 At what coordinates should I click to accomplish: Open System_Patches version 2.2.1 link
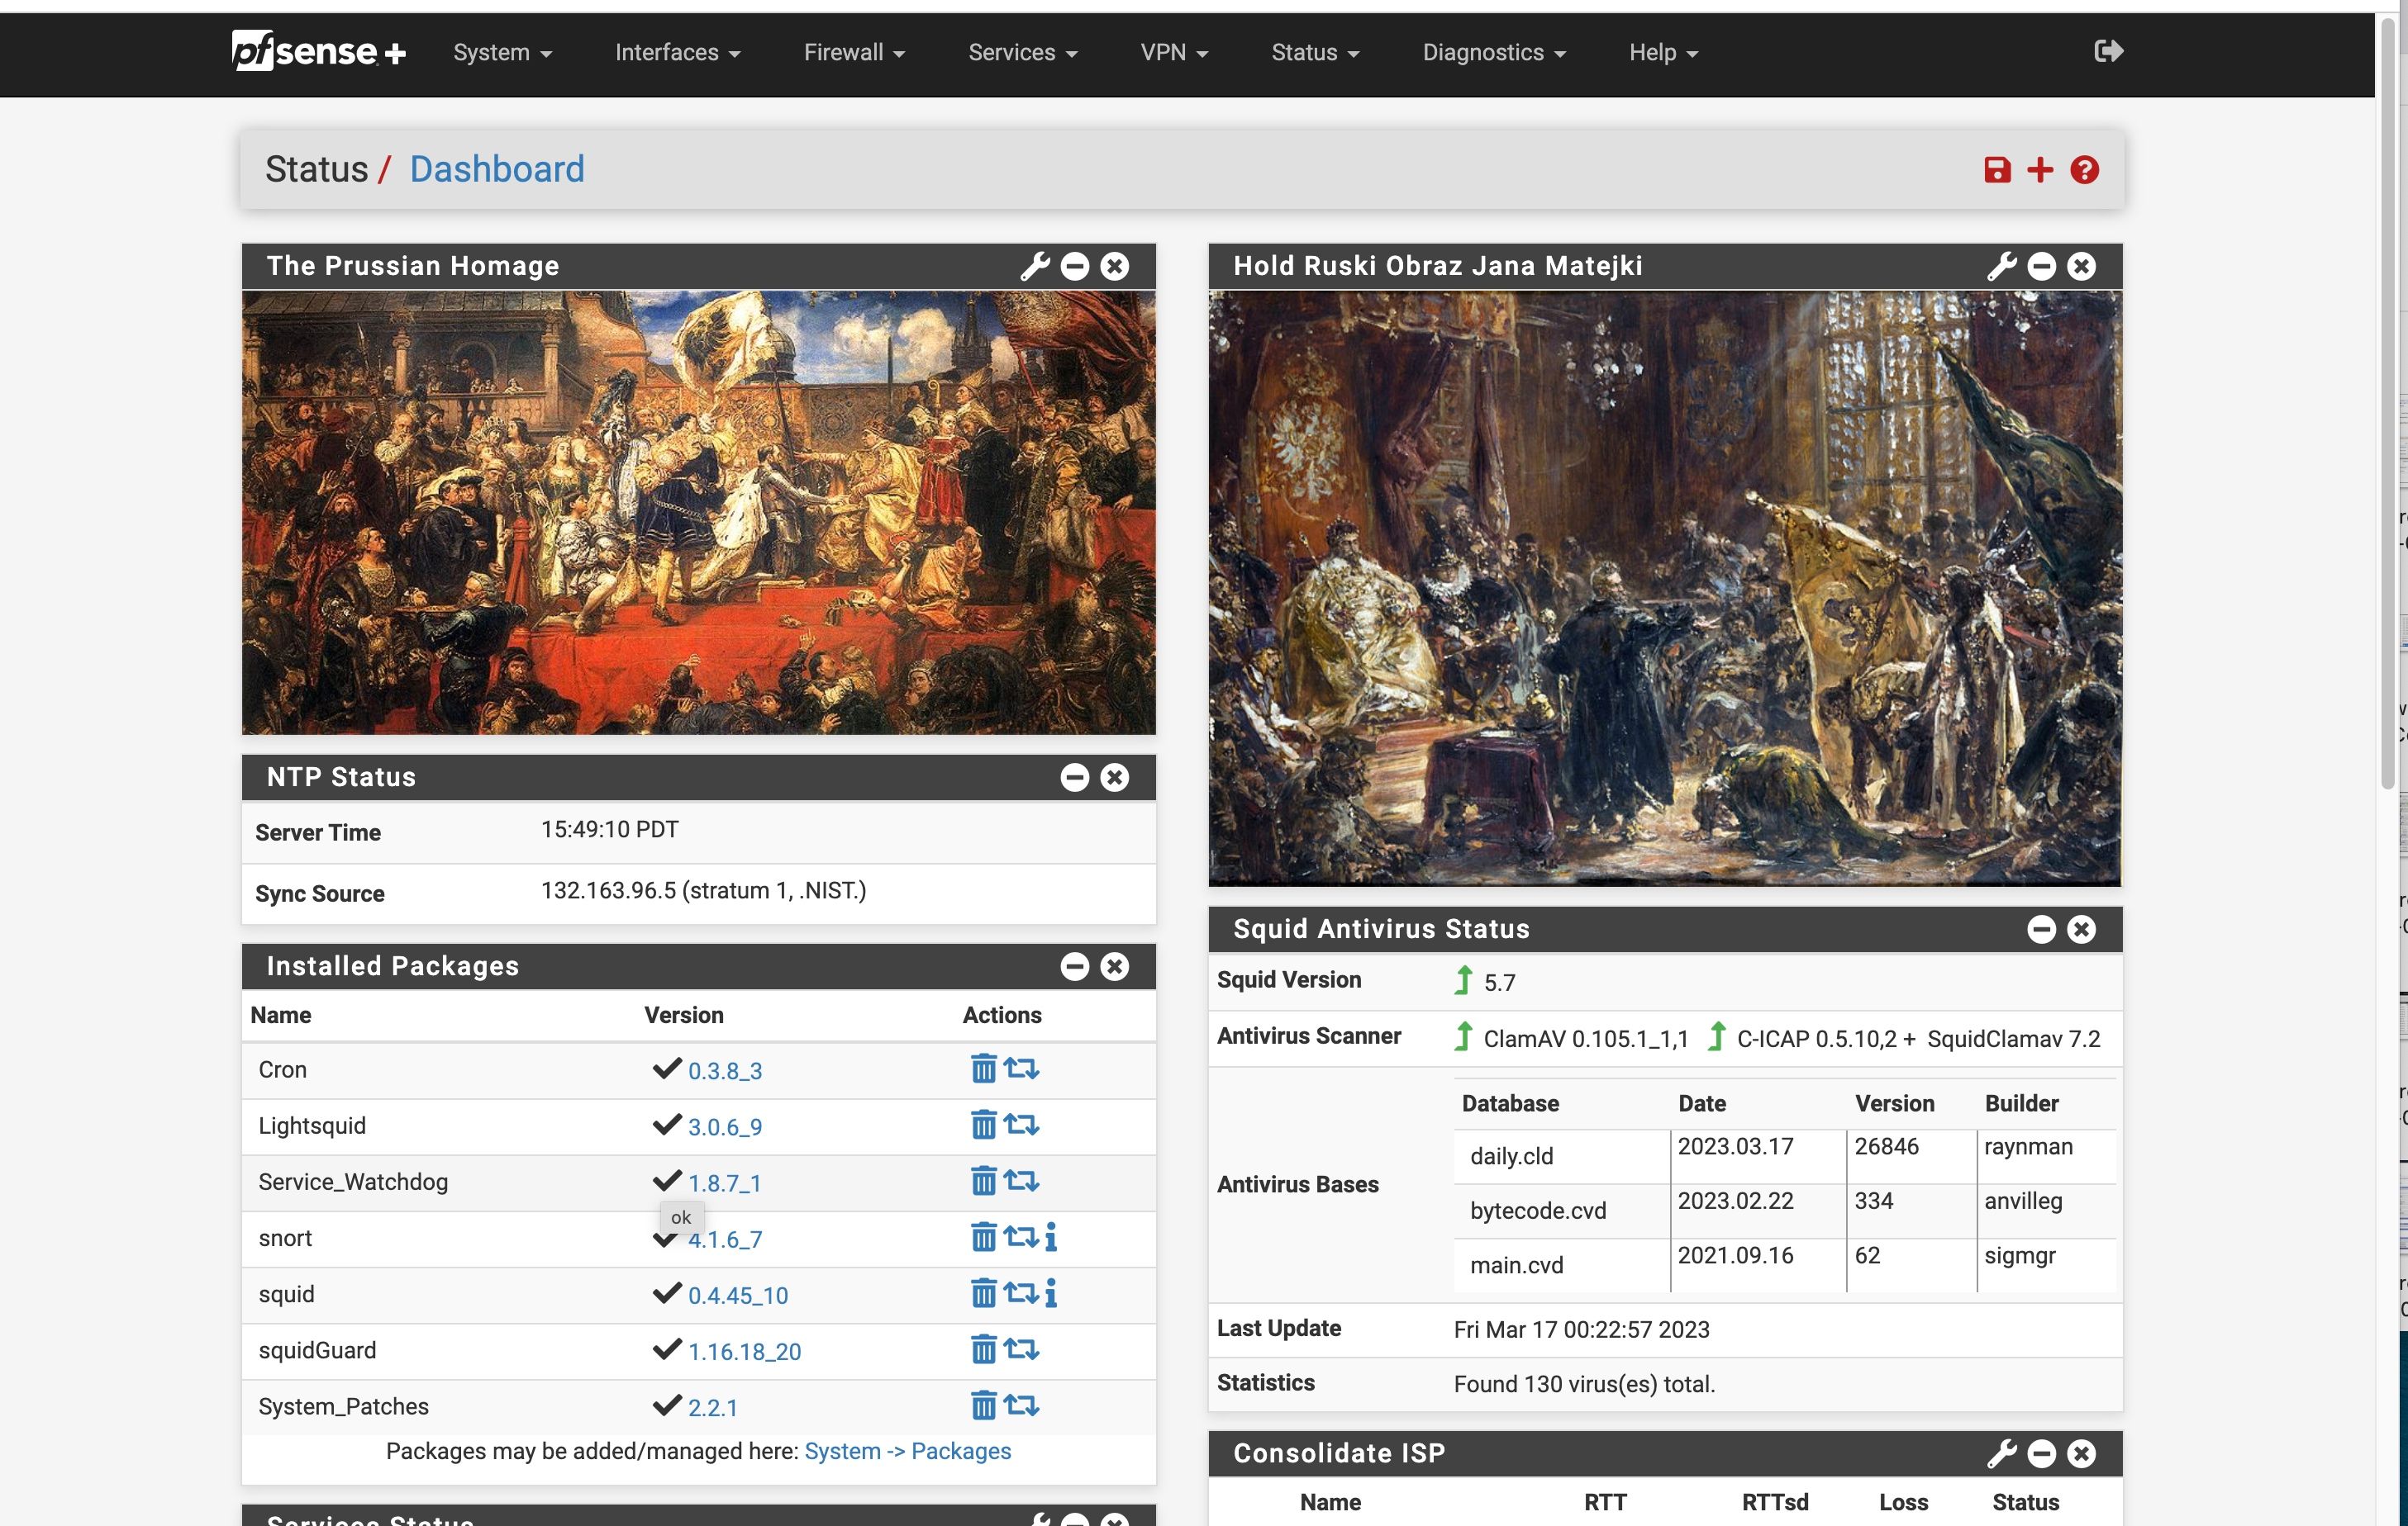point(713,1407)
